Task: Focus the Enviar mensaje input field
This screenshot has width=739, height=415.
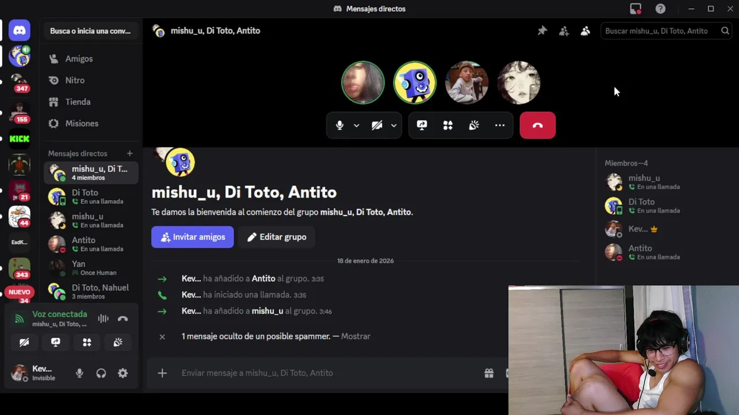Action: [327, 373]
